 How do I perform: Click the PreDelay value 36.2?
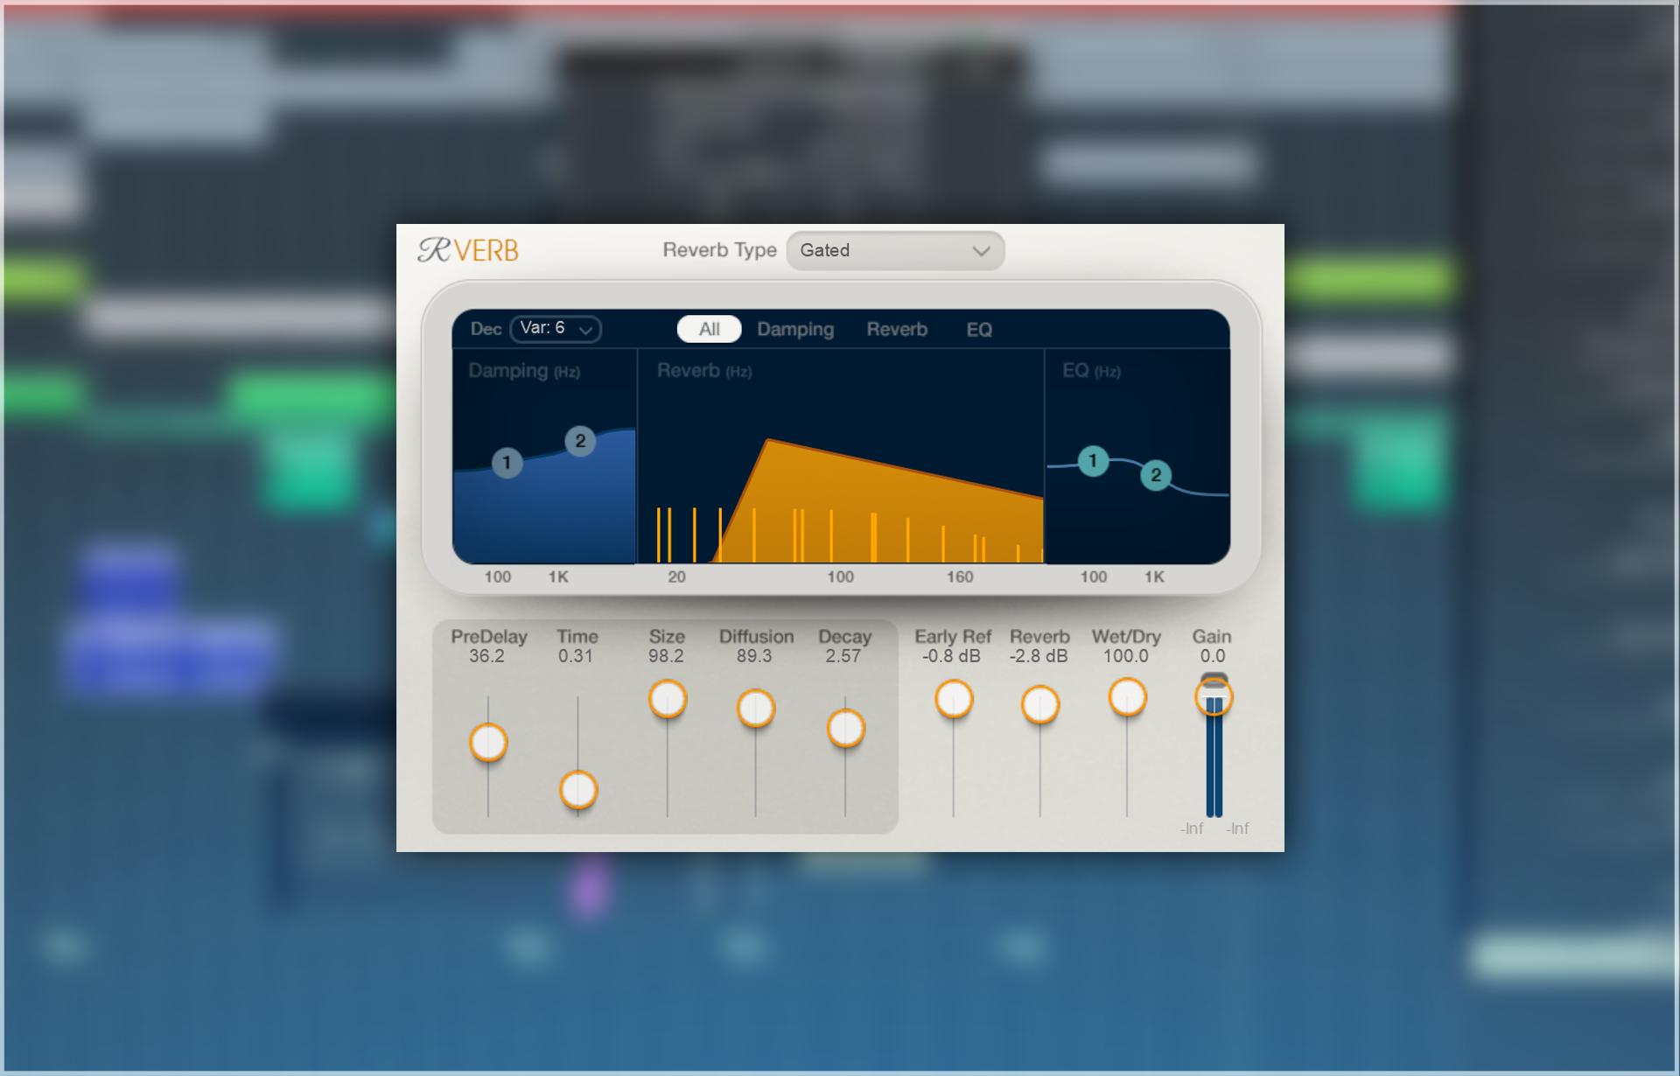coord(486,656)
